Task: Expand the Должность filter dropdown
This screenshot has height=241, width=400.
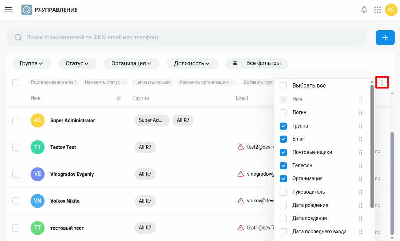Action: point(192,64)
